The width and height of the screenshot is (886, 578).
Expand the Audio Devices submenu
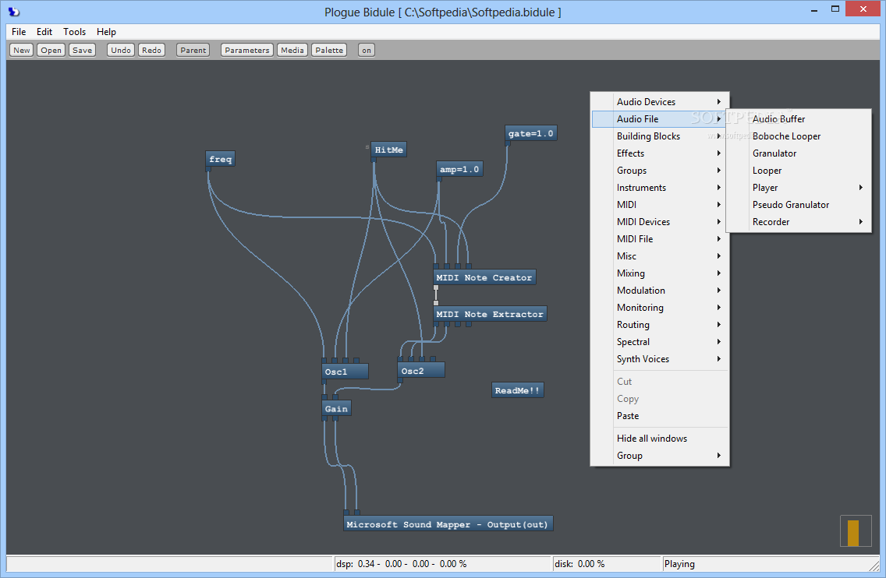point(660,101)
